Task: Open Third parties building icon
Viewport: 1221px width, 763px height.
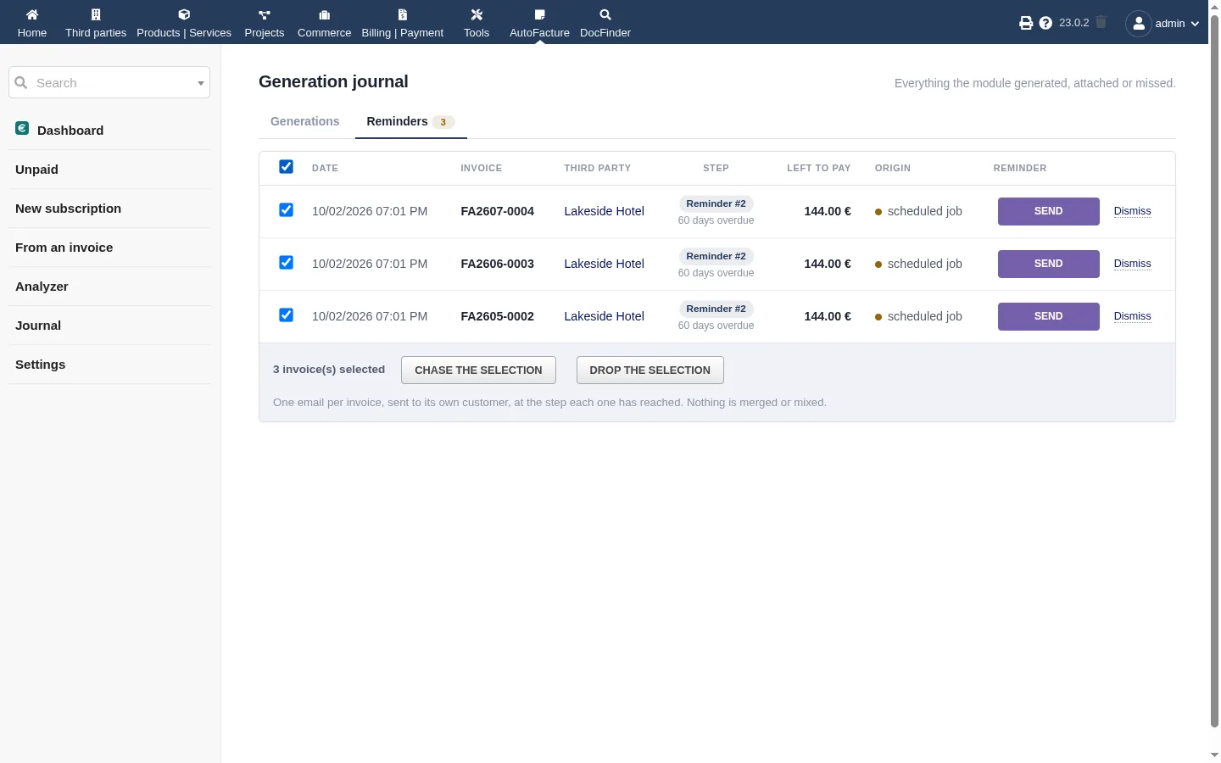Action: coord(96,14)
